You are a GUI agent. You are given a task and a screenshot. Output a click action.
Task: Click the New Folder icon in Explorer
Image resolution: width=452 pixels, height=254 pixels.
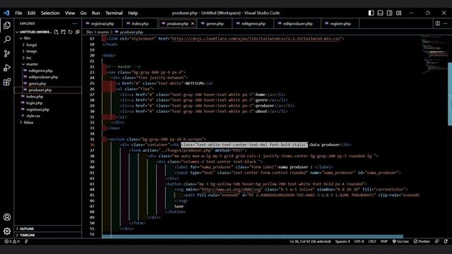(x=64, y=32)
